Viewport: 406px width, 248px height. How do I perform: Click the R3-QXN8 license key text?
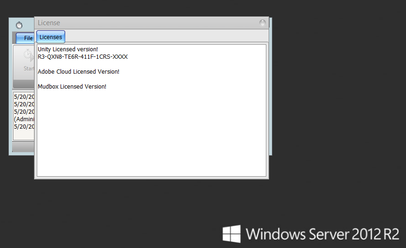[82, 56]
